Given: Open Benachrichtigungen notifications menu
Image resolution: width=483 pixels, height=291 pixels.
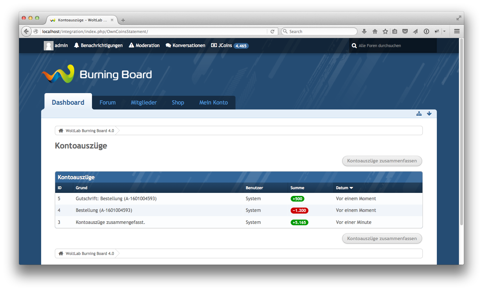Looking at the screenshot, I should click(98, 46).
